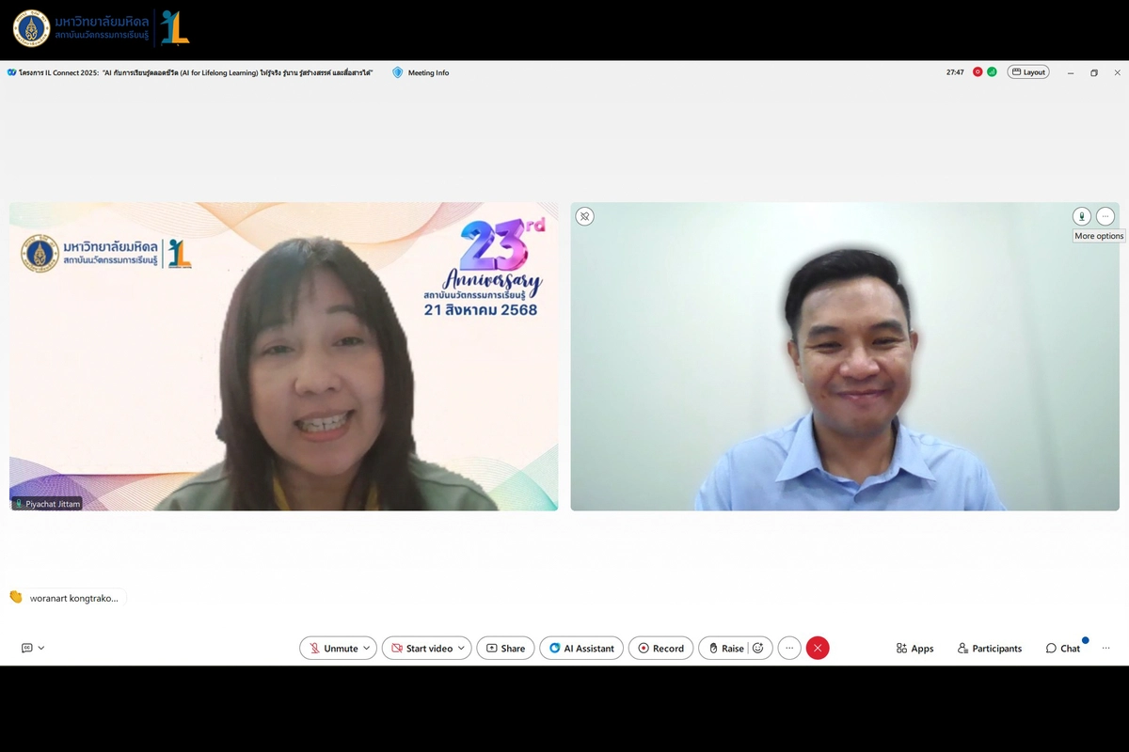The width and height of the screenshot is (1129, 752).
Task: Select Piyachat Jittam's video tile
Action: (283, 357)
